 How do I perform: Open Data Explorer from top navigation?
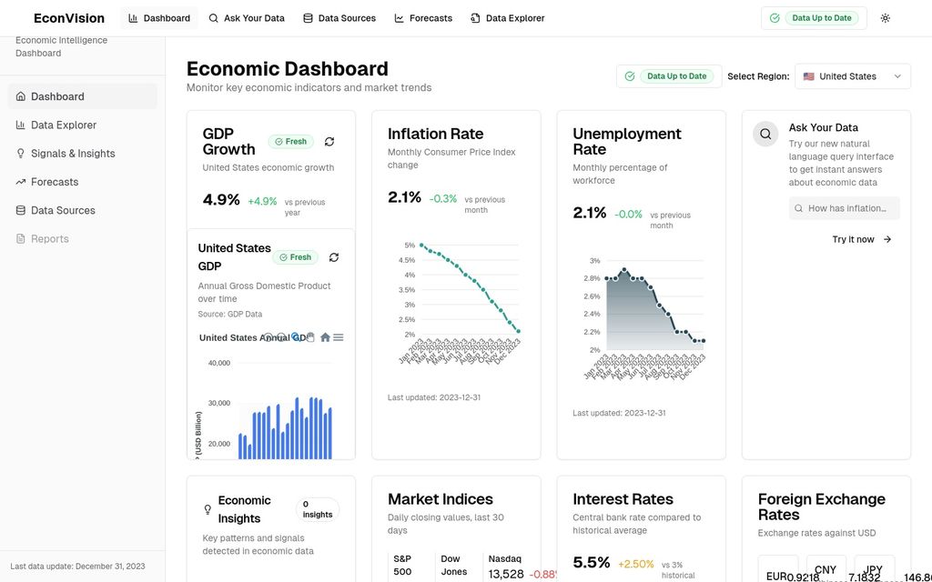(x=507, y=18)
